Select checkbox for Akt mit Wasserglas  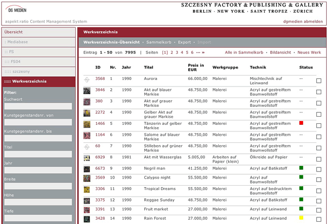[x=319, y=159]
